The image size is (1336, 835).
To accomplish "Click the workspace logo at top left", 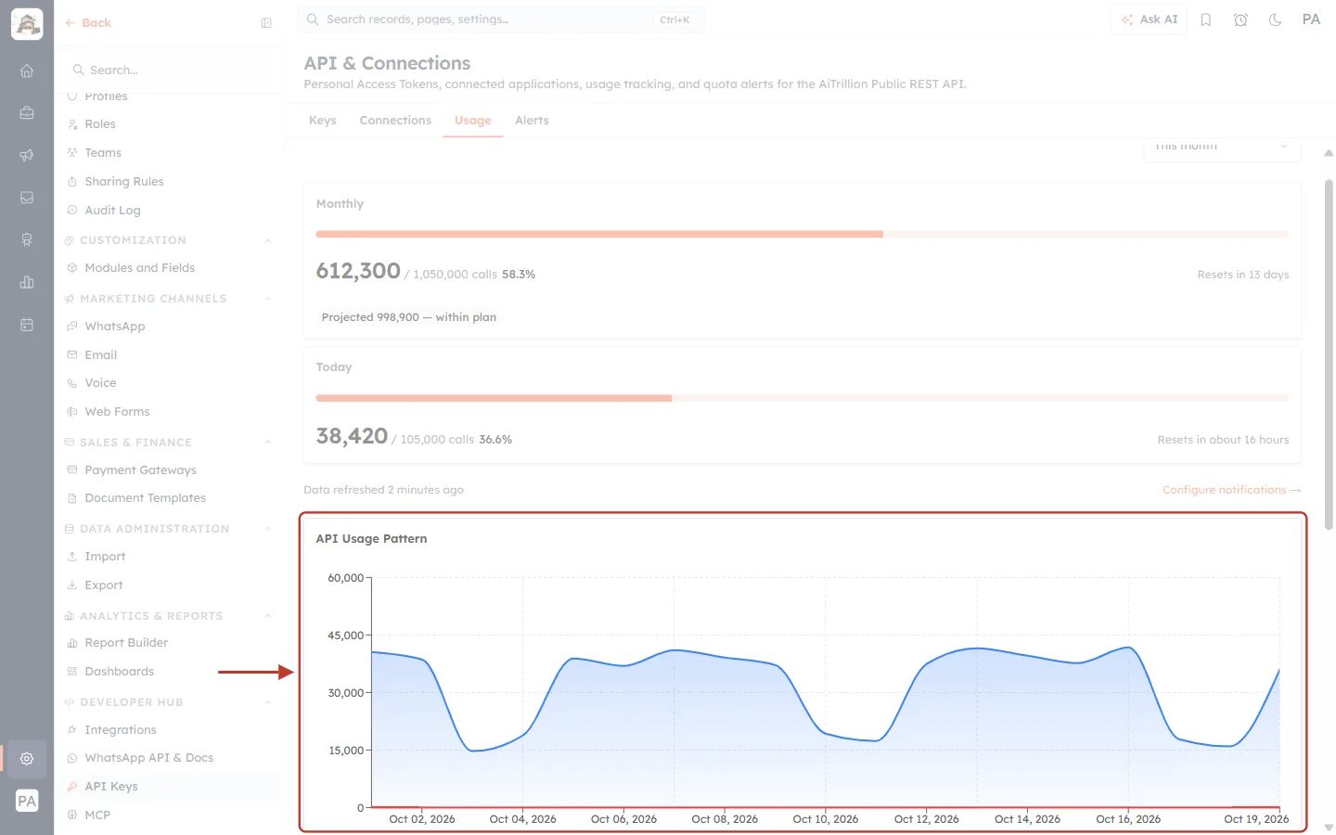I will pos(27,24).
